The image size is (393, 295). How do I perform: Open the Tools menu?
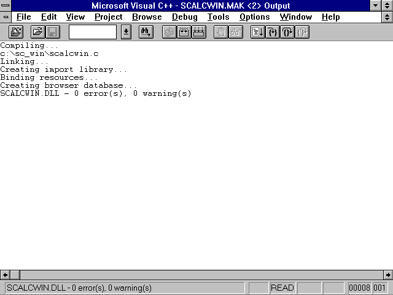[218, 17]
